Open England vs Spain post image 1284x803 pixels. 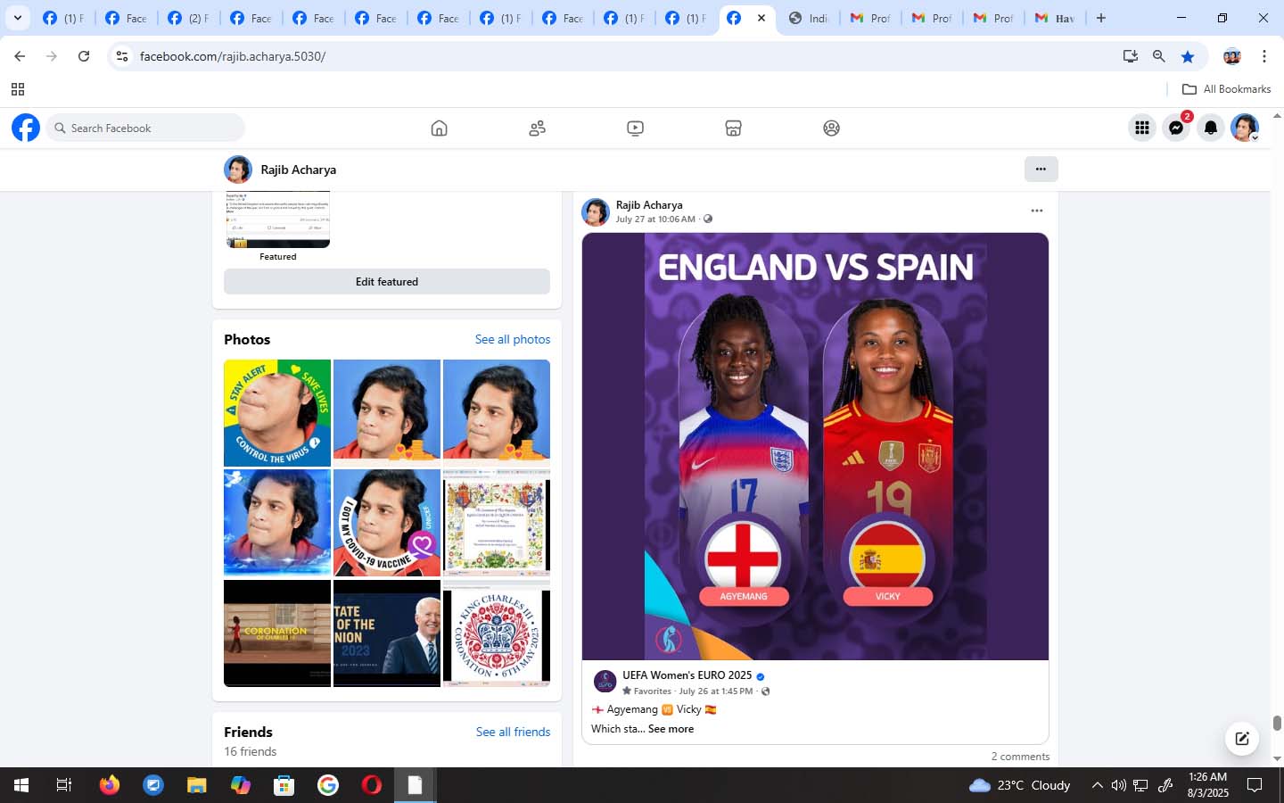pyautogui.click(x=815, y=446)
